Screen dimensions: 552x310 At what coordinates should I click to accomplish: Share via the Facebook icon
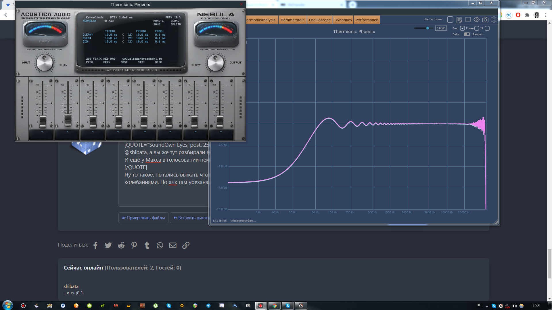tap(95, 245)
